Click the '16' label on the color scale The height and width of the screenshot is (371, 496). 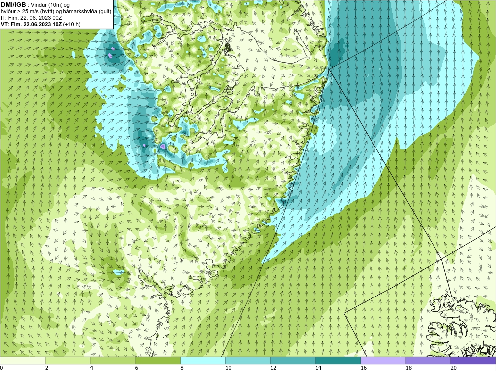click(x=364, y=368)
